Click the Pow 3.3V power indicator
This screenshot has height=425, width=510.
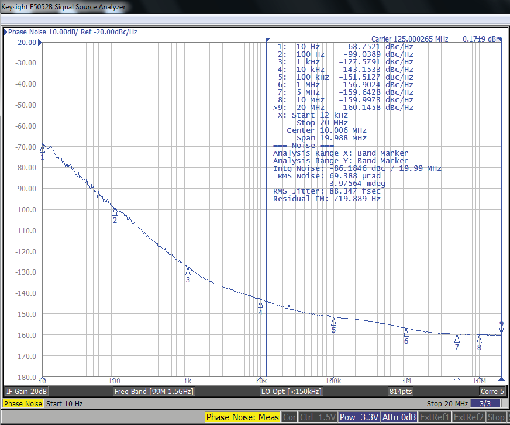click(x=359, y=417)
